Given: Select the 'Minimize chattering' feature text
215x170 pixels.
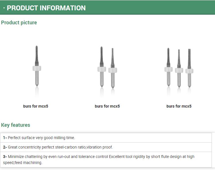Looking at the screenshot, I should coord(57,157).
